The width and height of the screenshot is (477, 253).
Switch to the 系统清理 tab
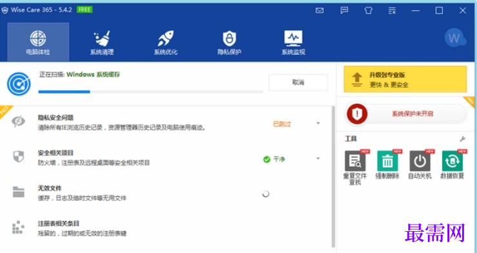[102, 42]
